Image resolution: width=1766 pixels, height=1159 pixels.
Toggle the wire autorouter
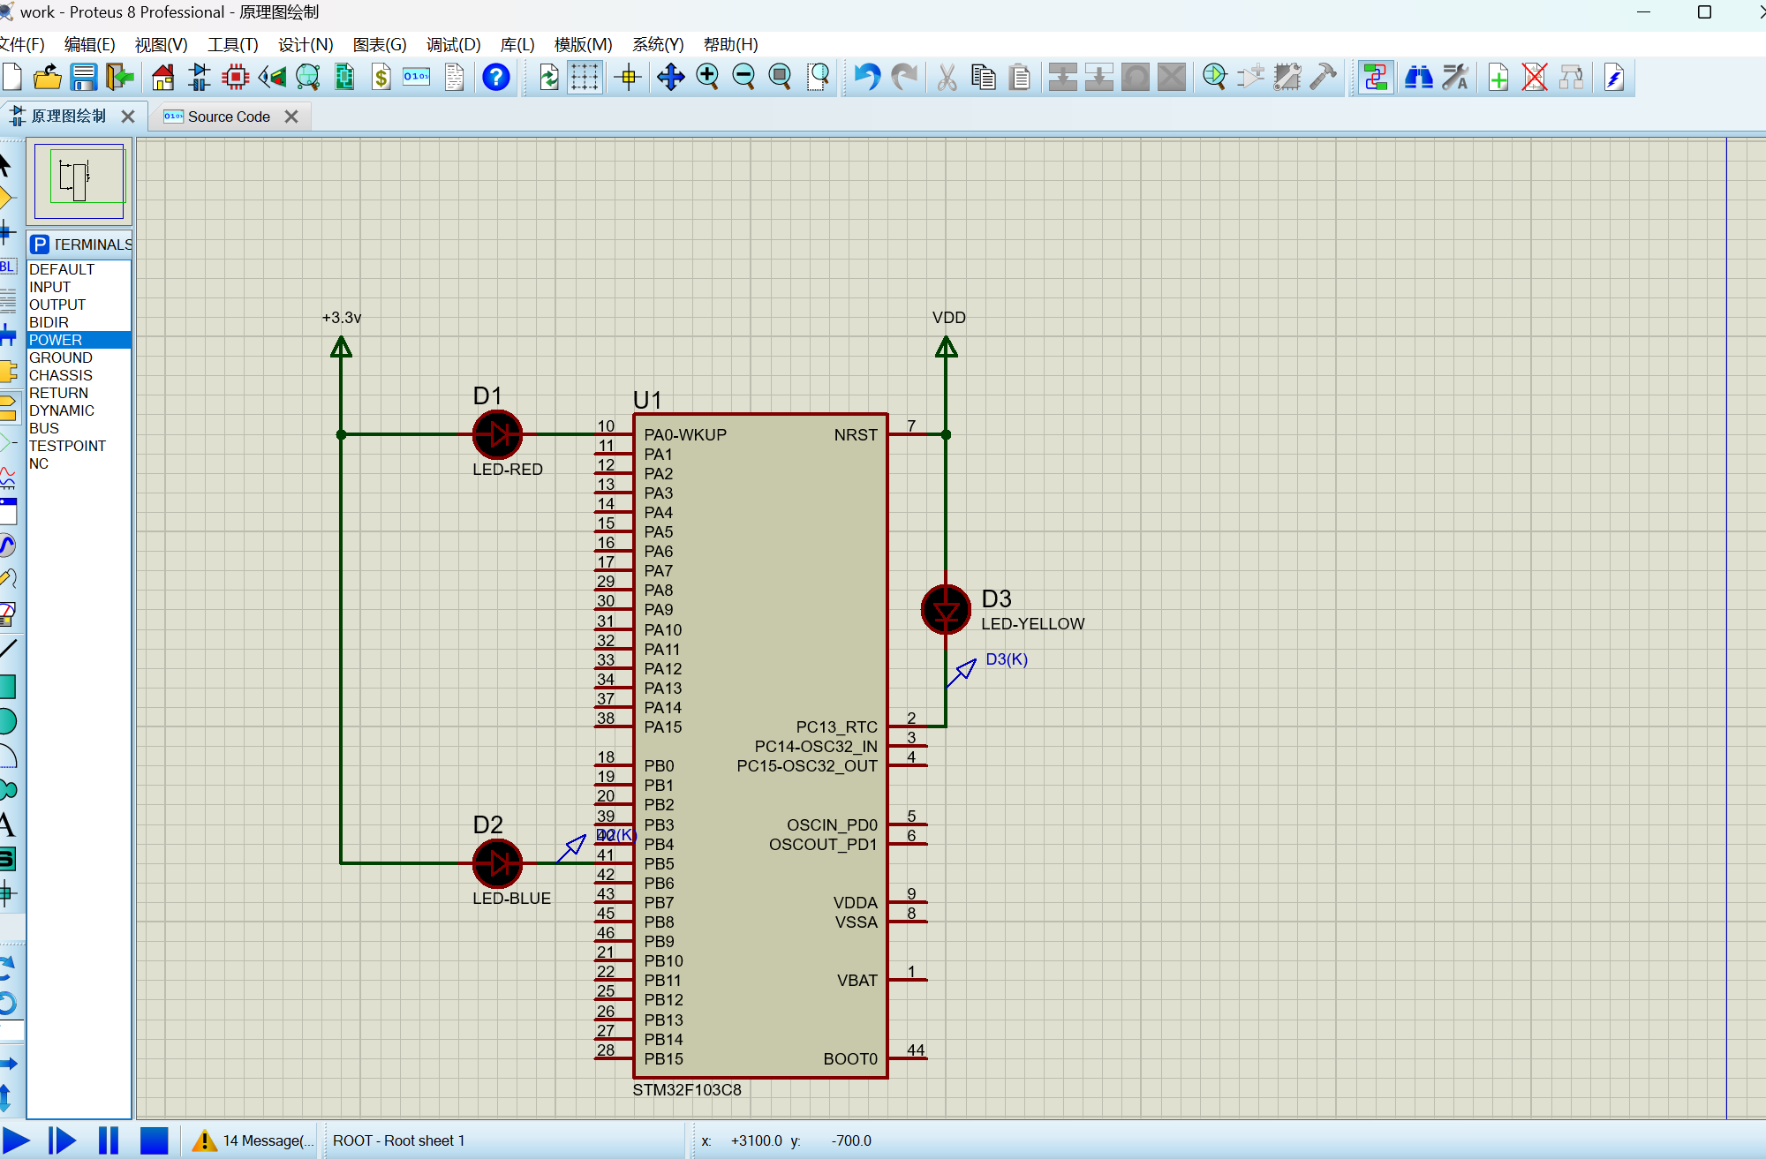[1375, 78]
